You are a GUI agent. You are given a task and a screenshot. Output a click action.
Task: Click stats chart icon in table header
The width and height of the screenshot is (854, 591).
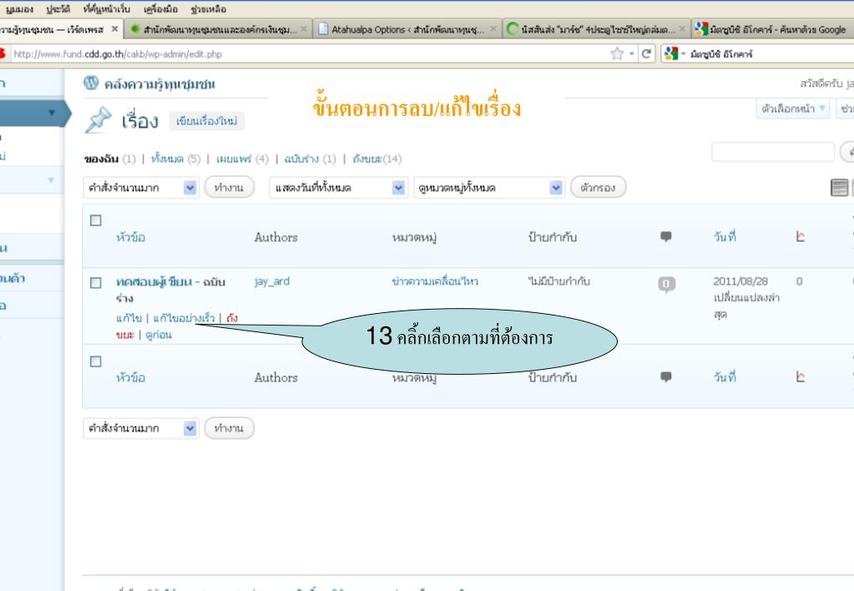[x=800, y=236]
